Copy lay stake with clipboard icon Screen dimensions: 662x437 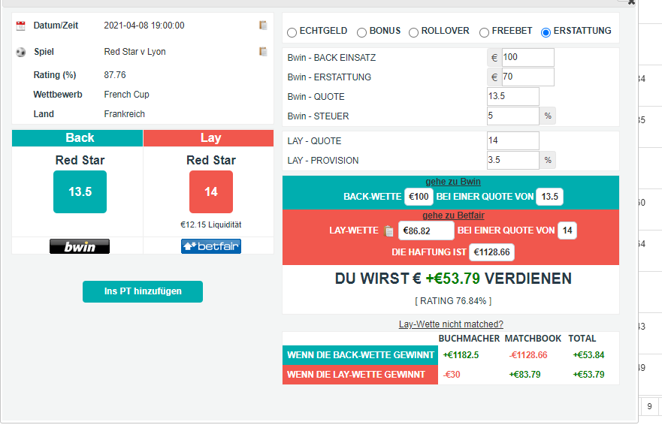coord(388,231)
